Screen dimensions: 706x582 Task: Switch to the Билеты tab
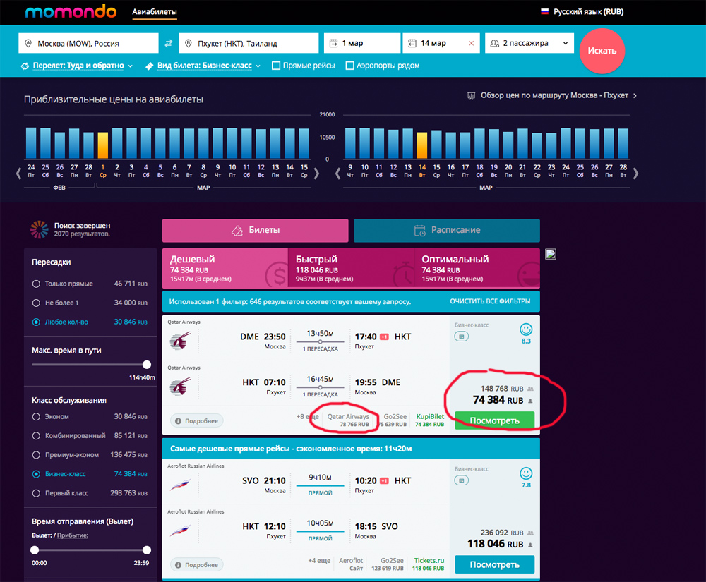click(x=256, y=230)
